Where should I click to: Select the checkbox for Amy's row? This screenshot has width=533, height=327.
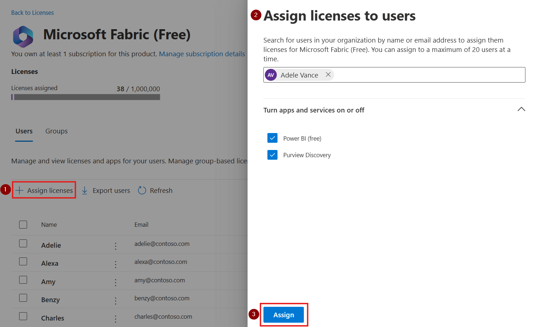(23, 279)
